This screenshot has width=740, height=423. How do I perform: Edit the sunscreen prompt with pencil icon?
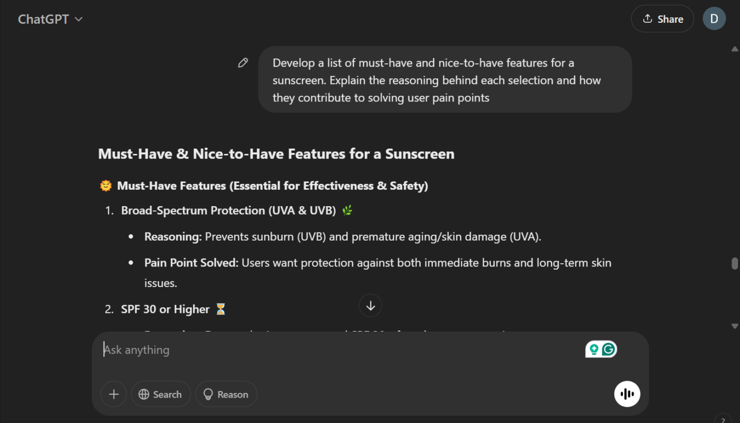click(x=243, y=63)
